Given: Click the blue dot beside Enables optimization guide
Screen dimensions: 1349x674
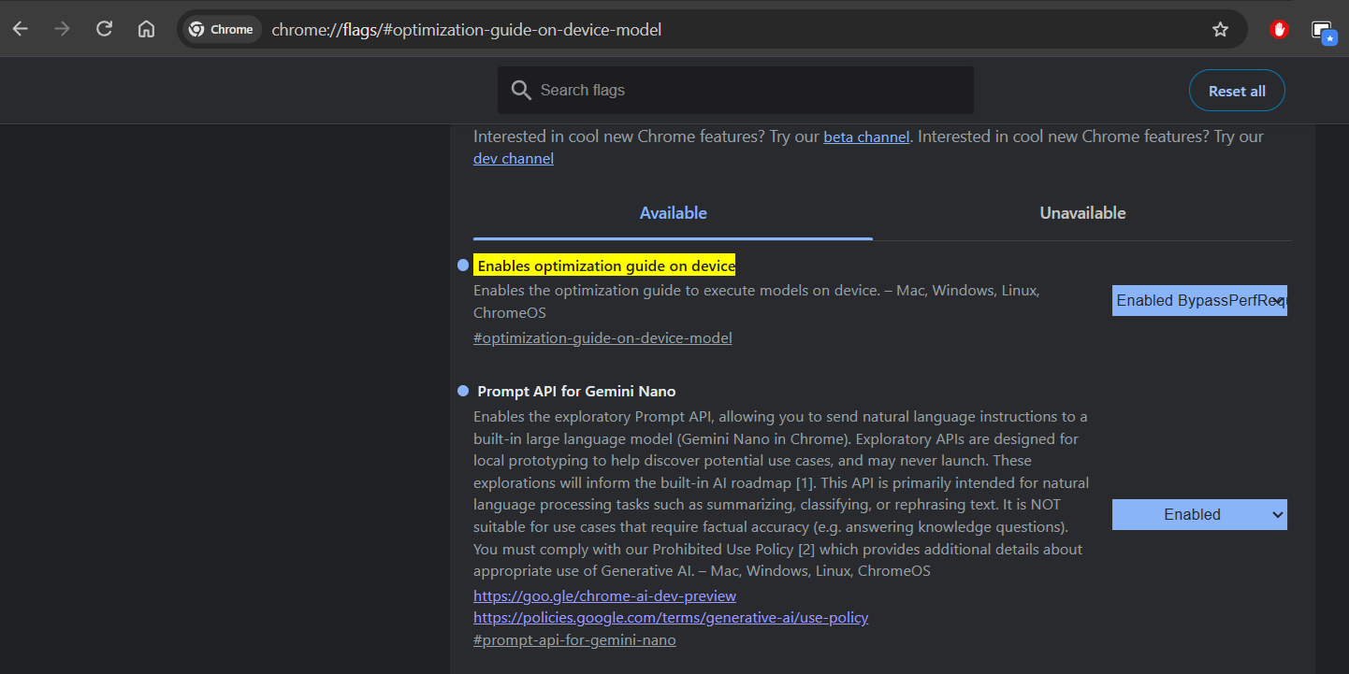Looking at the screenshot, I should (x=462, y=265).
